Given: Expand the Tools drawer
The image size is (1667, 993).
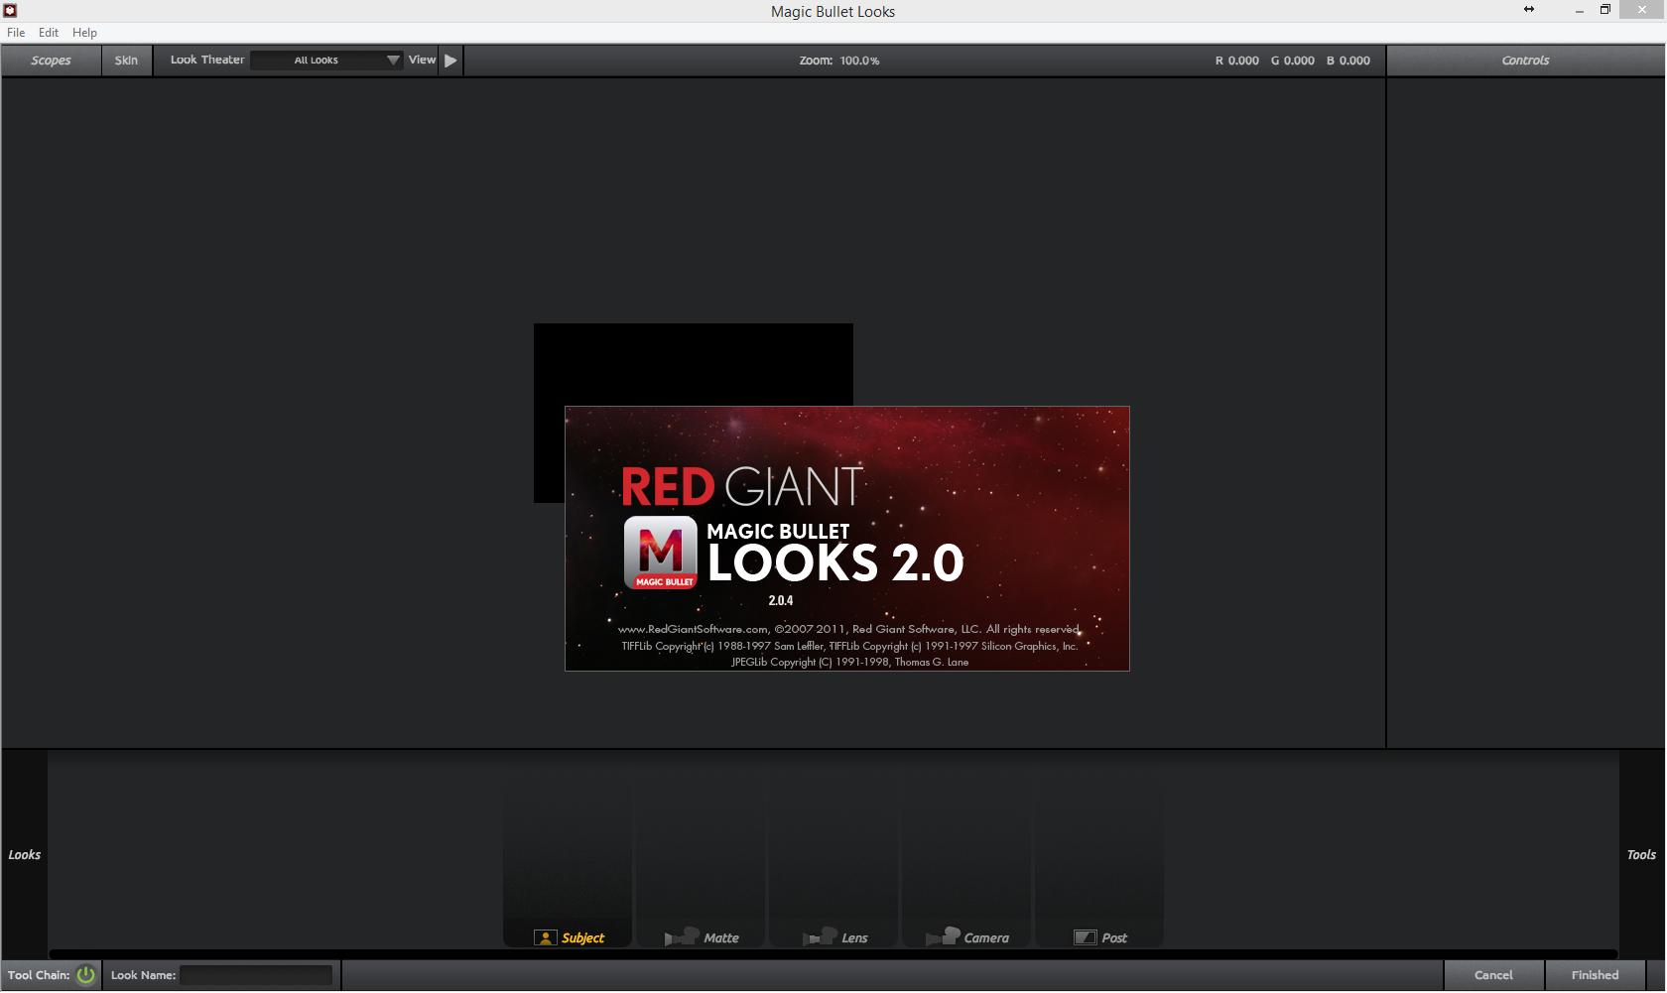Looking at the screenshot, I should click(x=1641, y=854).
